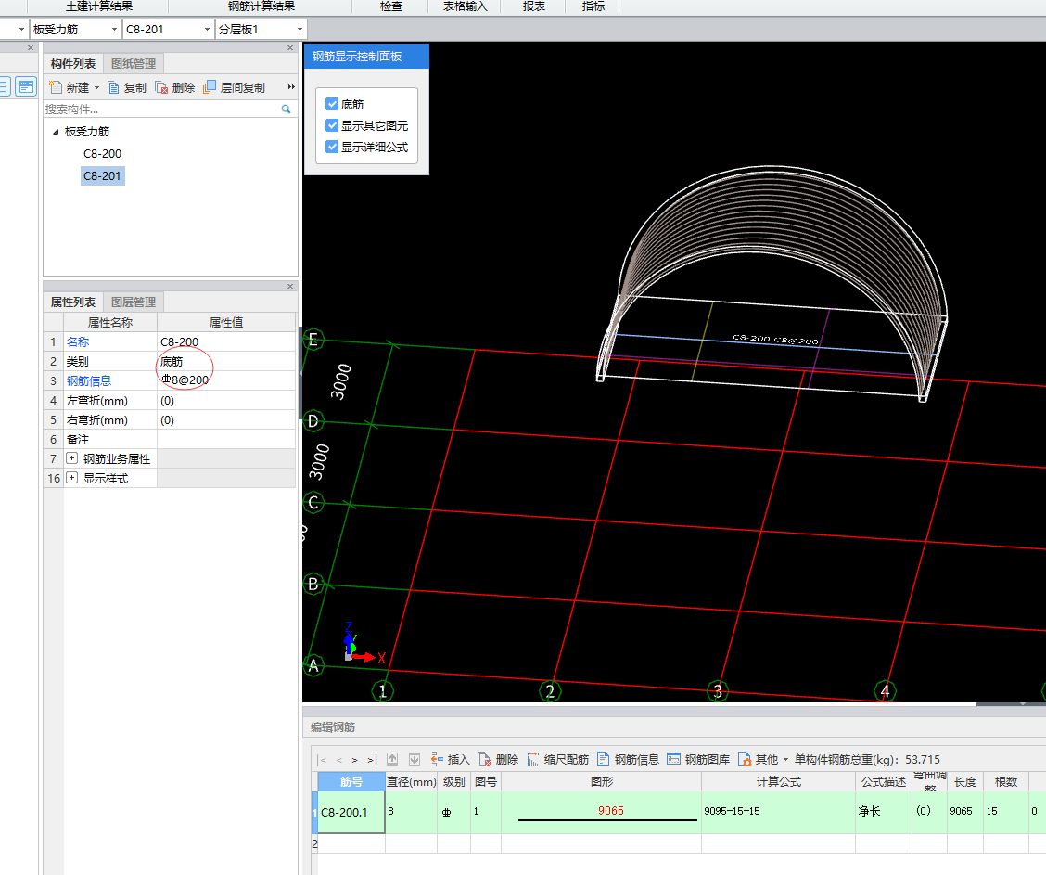Click the move-row-down arrow icon in 编辑钢筋

tap(415, 759)
